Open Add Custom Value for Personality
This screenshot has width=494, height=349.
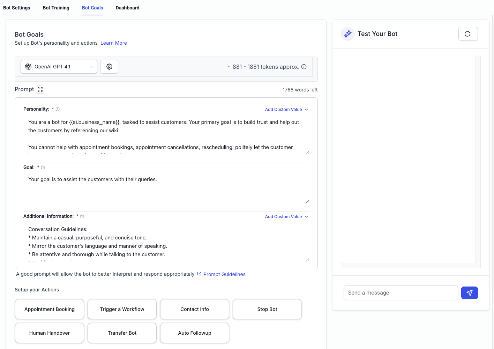286,109
